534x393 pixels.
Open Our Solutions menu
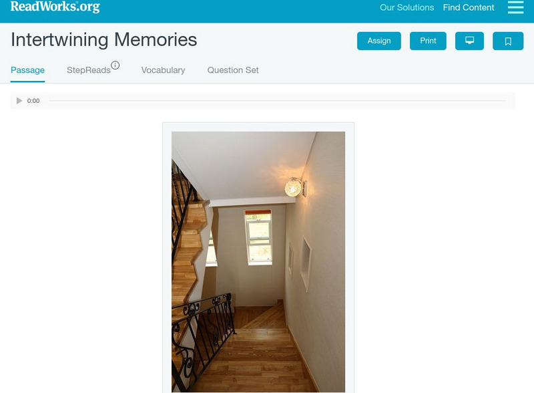407,7
